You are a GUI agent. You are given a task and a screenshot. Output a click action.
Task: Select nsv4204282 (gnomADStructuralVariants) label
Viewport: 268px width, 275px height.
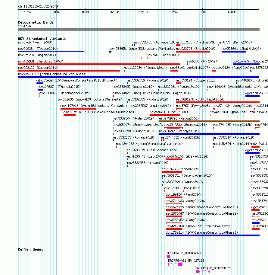click(x=149, y=144)
